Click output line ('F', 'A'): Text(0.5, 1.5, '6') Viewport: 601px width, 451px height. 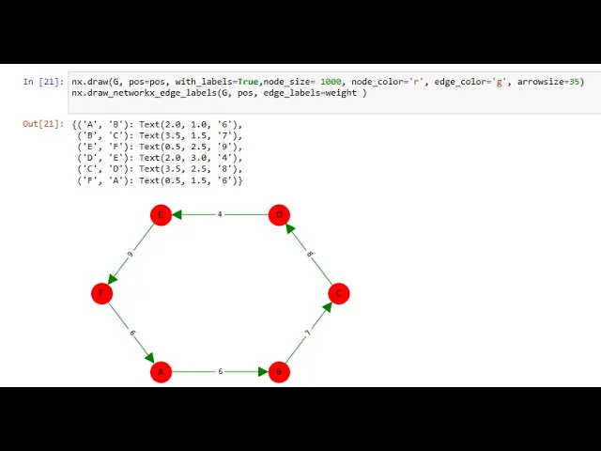(x=160, y=180)
